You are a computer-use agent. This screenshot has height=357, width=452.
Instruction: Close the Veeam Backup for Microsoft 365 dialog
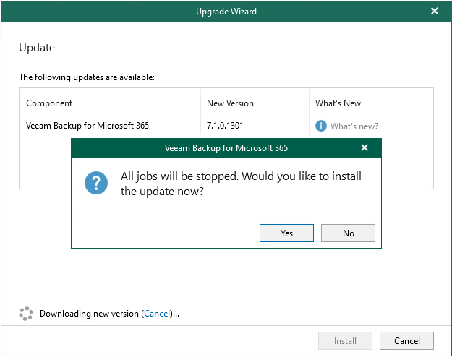coord(364,147)
